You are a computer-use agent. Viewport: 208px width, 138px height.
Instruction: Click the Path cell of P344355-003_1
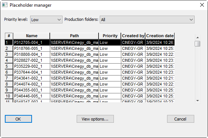tap(74, 90)
